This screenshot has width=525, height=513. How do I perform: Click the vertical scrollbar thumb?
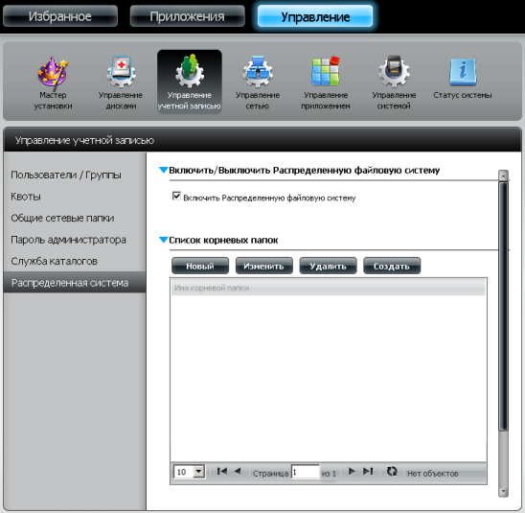pyautogui.click(x=503, y=306)
